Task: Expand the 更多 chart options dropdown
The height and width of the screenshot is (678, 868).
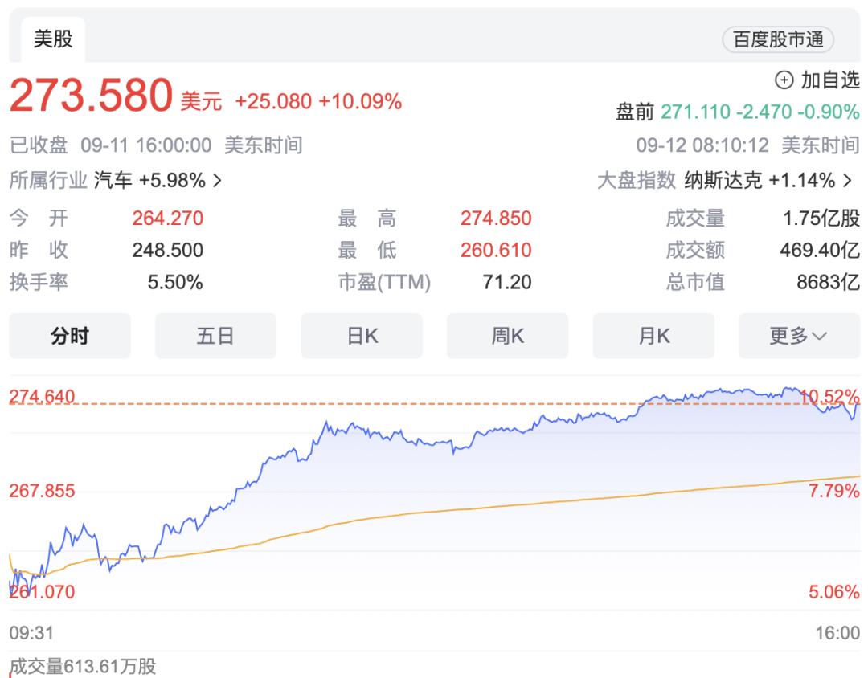Action: click(x=799, y=336)
